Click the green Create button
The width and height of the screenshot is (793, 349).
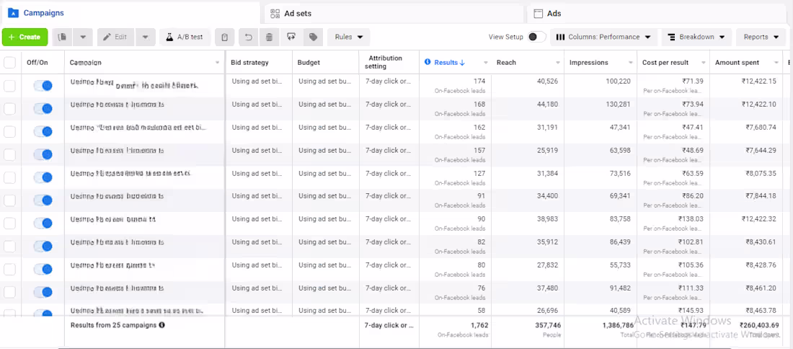point(25,37)
